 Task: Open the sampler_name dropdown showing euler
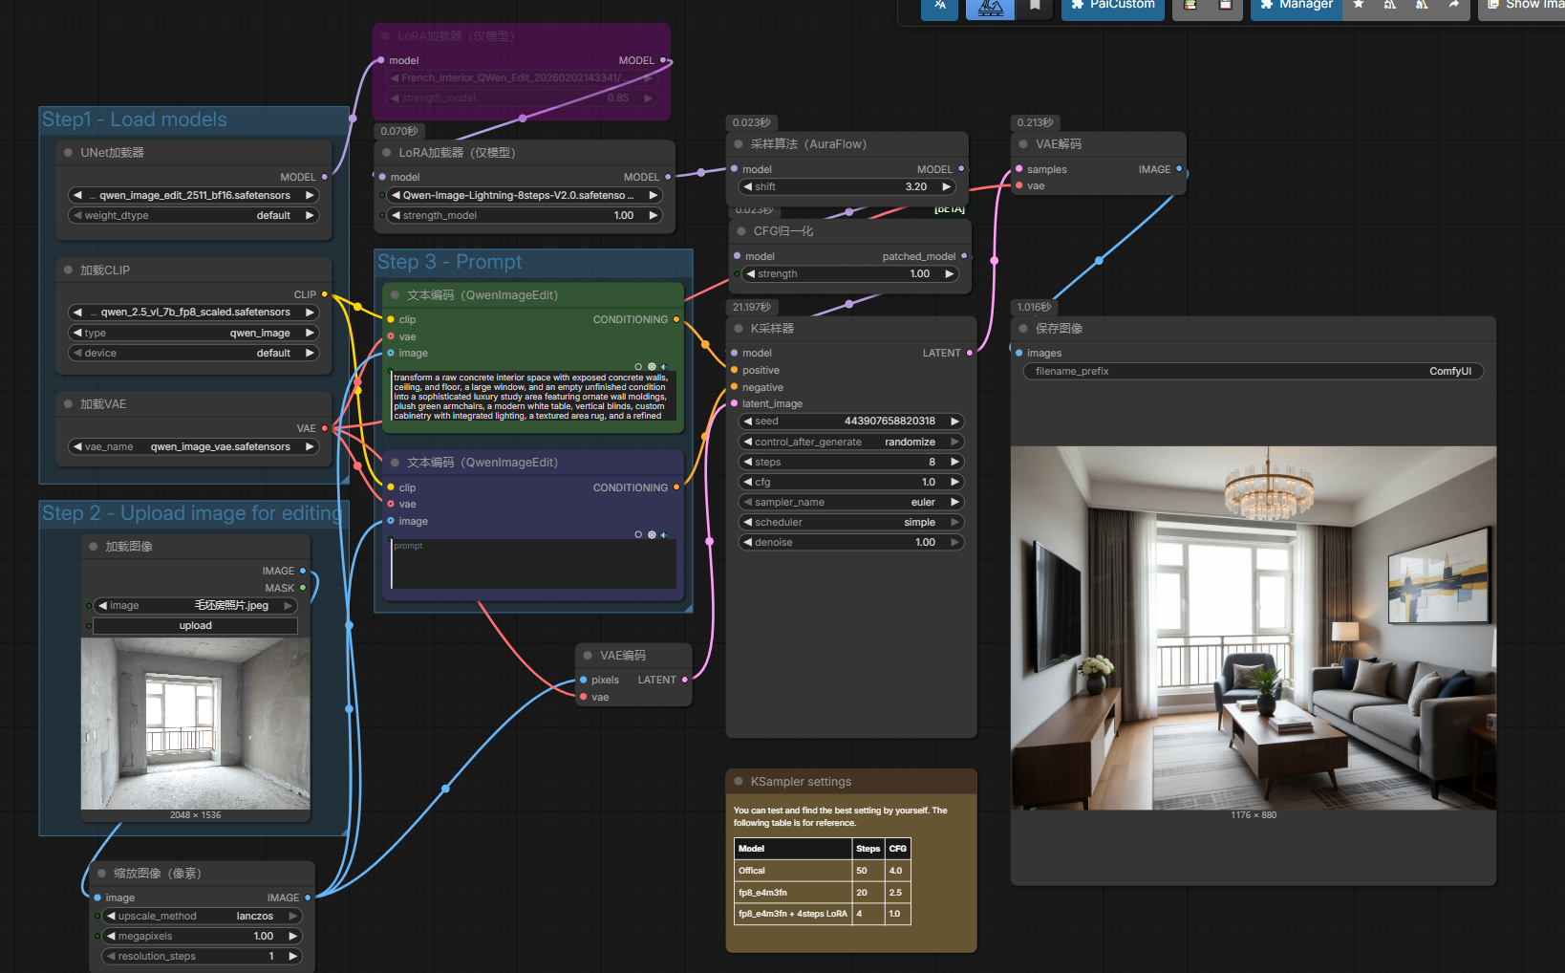click(x=851, y=503)
